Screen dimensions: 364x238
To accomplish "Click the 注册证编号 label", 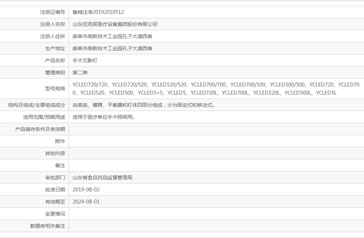I will [52, 12].
